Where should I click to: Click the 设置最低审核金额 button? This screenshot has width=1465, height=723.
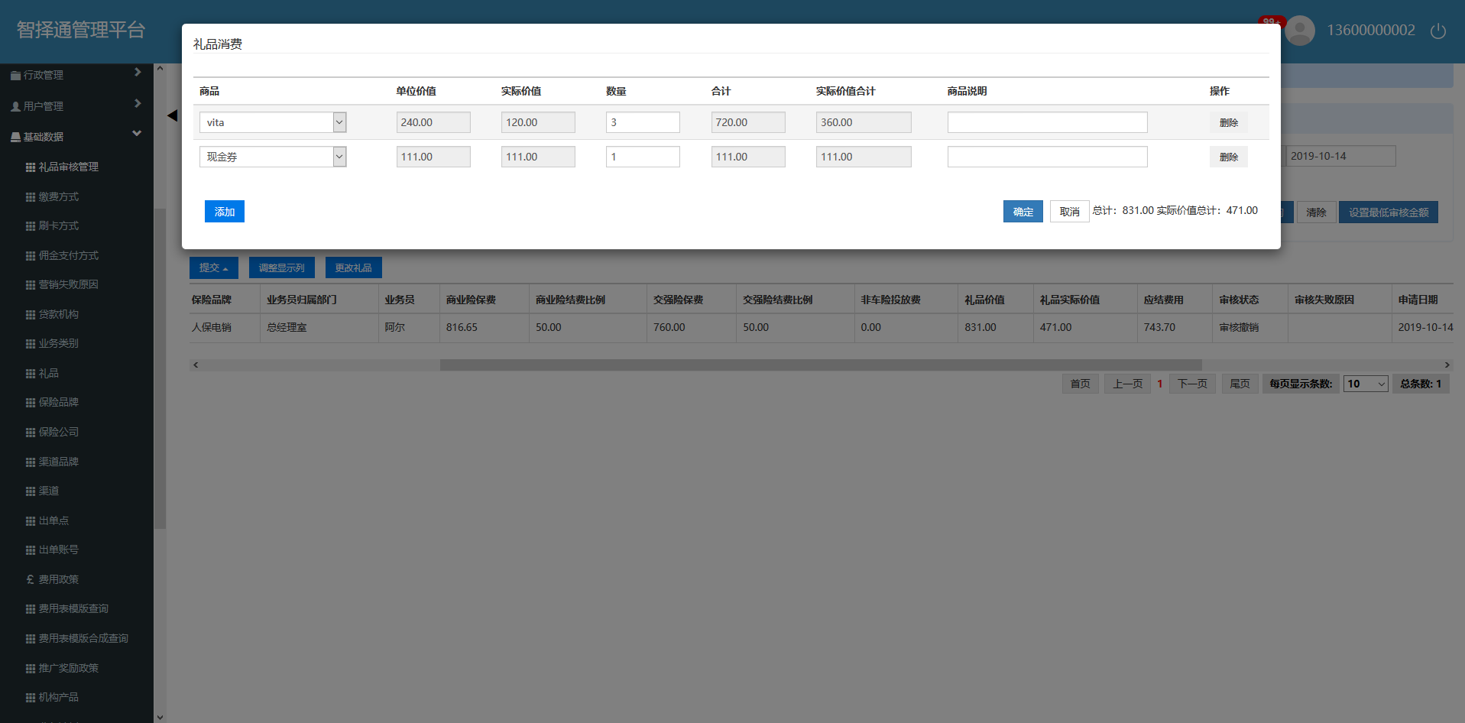1389,212
